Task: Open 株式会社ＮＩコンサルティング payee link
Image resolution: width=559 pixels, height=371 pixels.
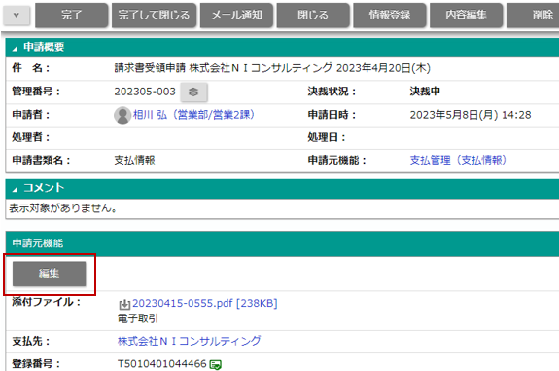Action: click(190, 341)
